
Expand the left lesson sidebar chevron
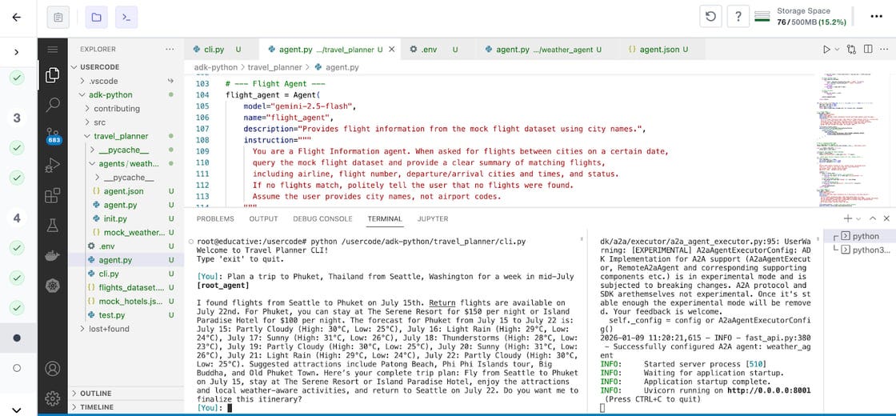pos(17,52)
